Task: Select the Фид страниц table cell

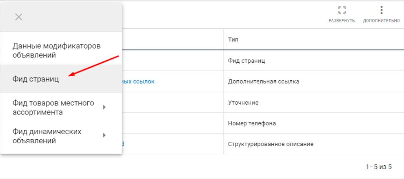Action: (x=313, y=61)
